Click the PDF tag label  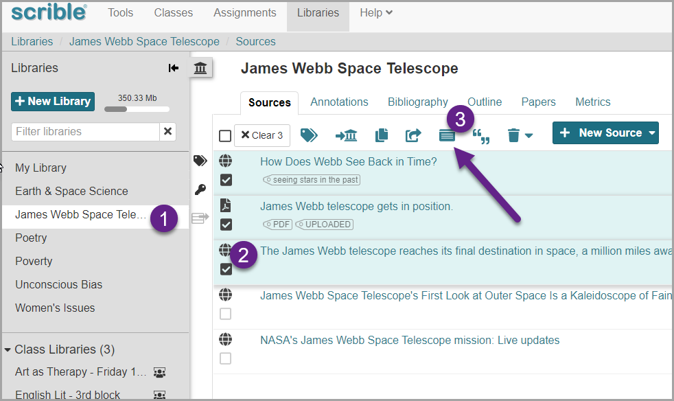point(277,225)
